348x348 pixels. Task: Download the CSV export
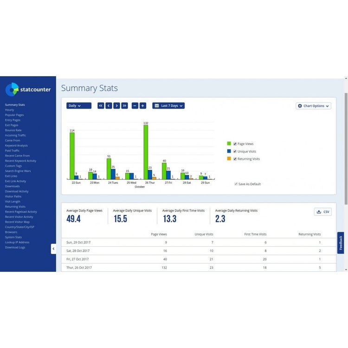[323, 212]
